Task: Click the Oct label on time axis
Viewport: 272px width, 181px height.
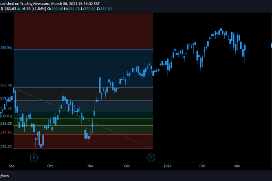Action: [x=50, y=166]
